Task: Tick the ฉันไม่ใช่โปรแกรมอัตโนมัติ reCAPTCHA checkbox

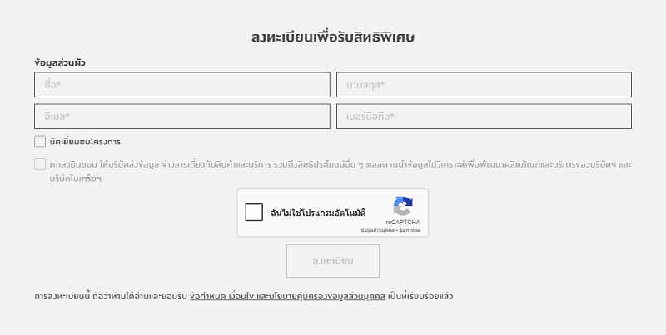Action: click(x=254, y=212)
